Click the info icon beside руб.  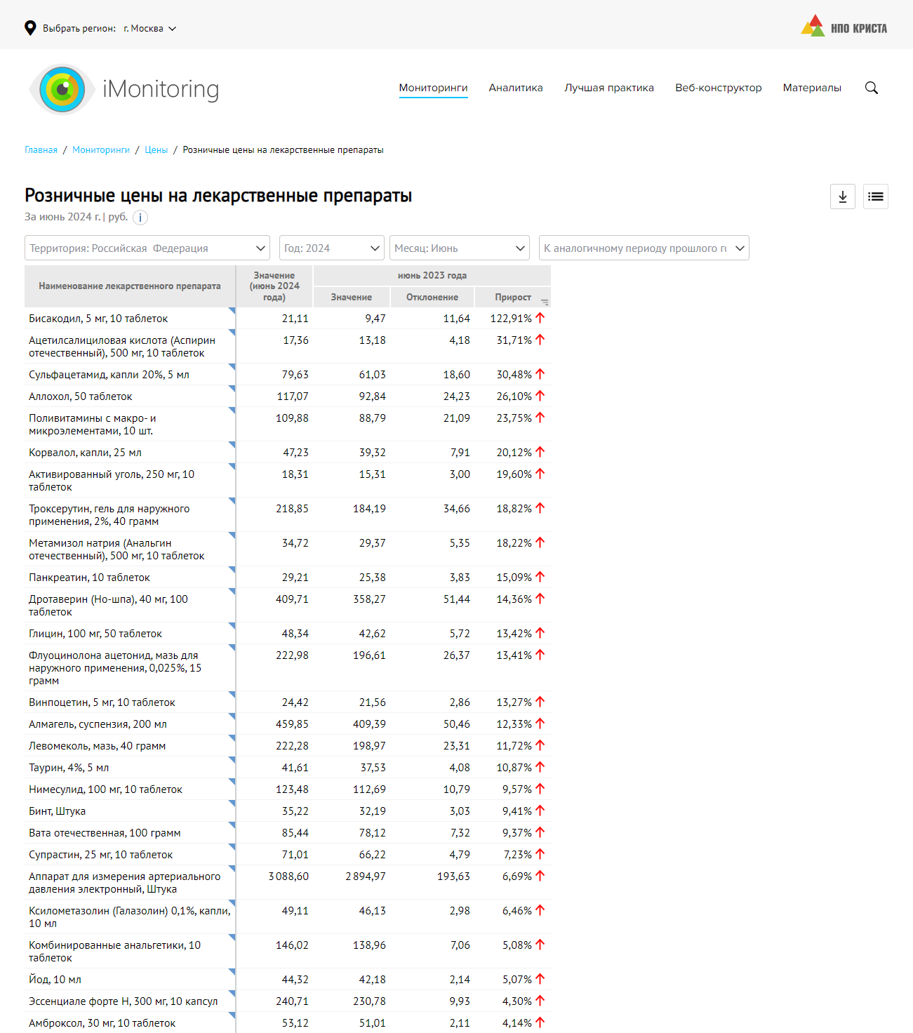140,218
